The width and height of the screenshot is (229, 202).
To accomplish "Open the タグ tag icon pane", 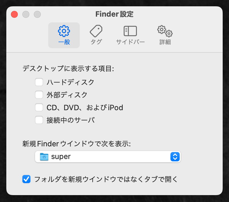I will click(96, 31).
